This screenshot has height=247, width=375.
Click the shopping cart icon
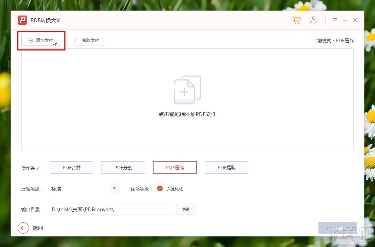click(x=296, y=20)
